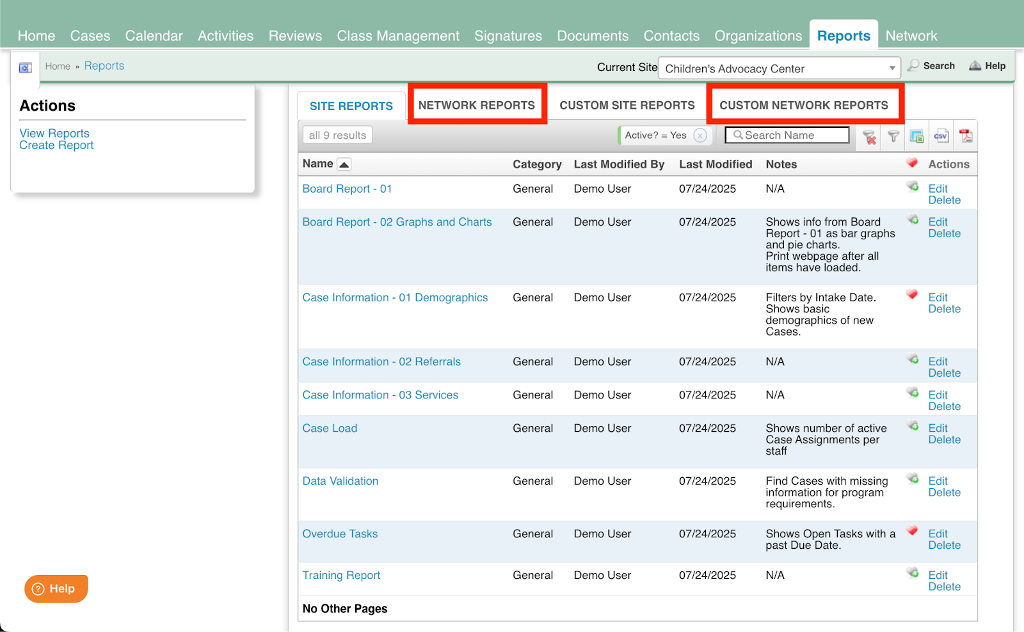Toggle favorite for Board Report - 02 Graphs
Screen dimensions: 1024x632
tap(913, 219)
